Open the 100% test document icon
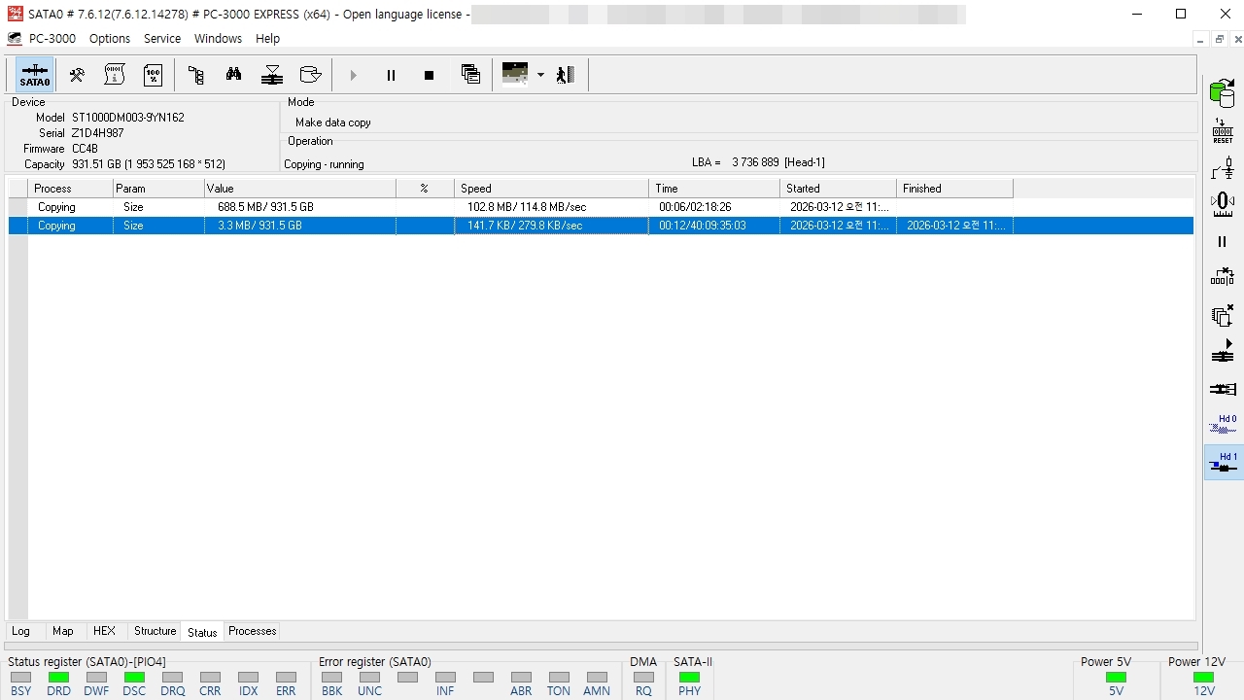 [x=154, y=75]
